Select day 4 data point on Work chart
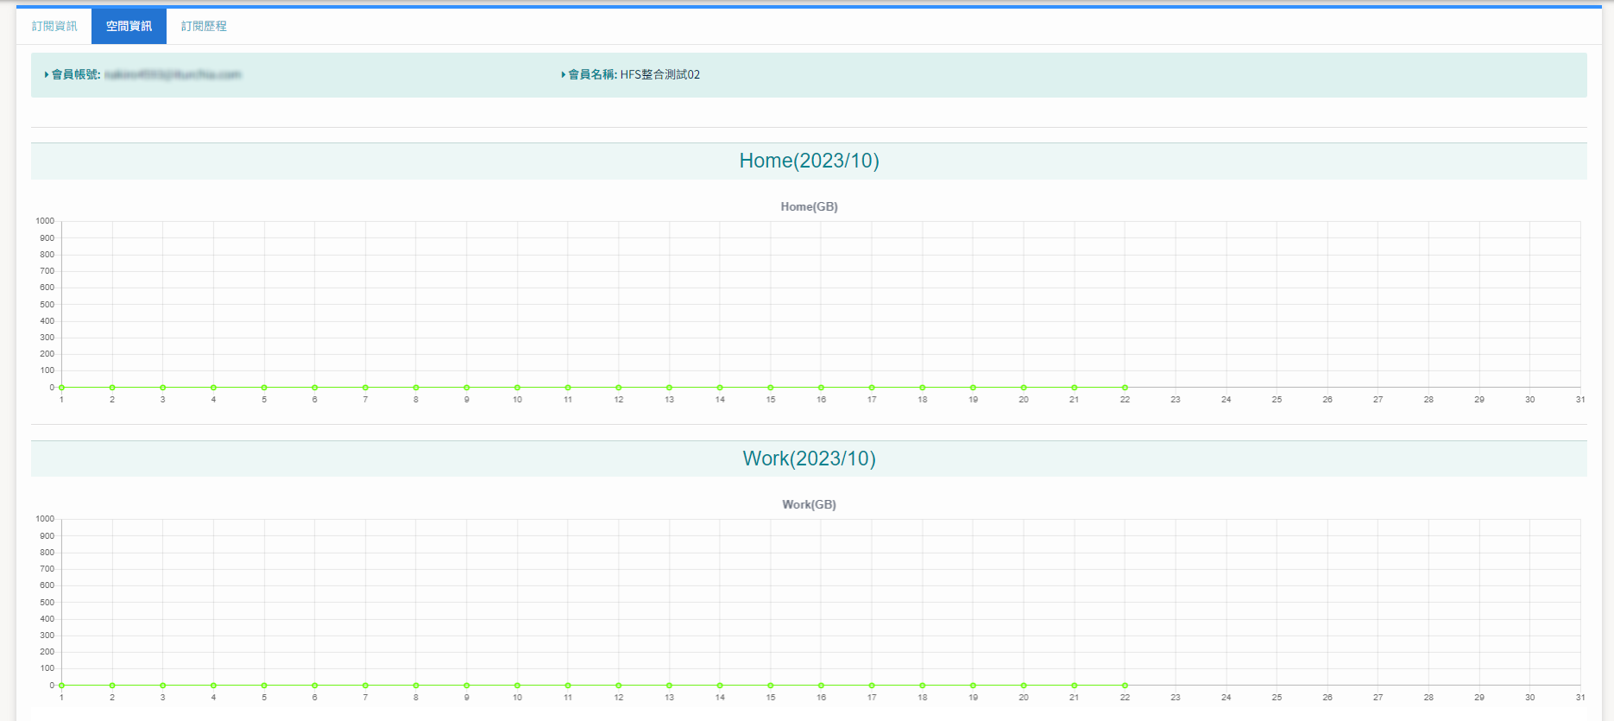The height and width of the screenshot is (721, 1614). tap(213, 686)
